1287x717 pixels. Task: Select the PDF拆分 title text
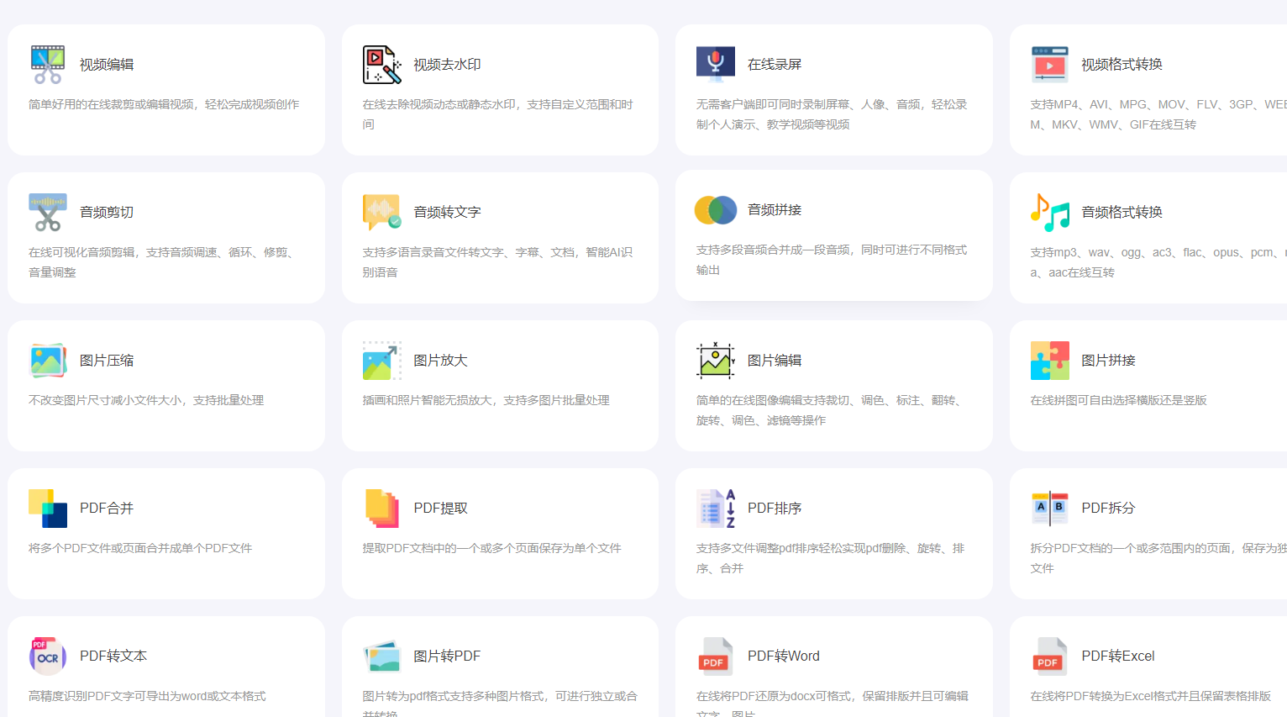coord(1109,509)
